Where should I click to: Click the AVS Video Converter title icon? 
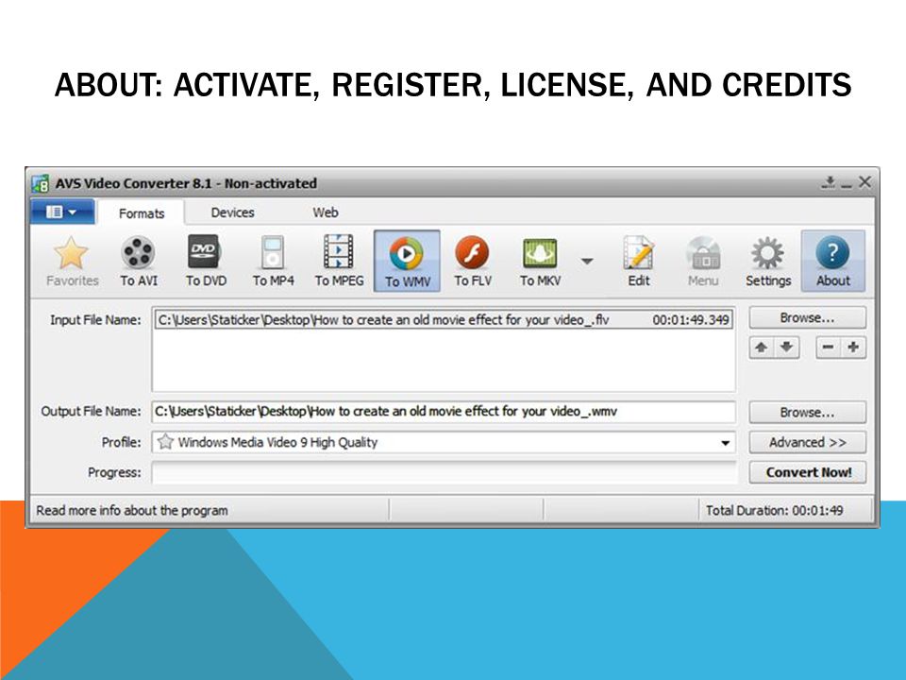(41, 184)
